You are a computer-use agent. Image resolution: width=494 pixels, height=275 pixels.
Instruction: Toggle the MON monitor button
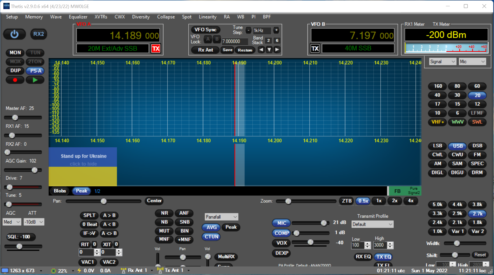pyautogui.click(x=15, y=53)
